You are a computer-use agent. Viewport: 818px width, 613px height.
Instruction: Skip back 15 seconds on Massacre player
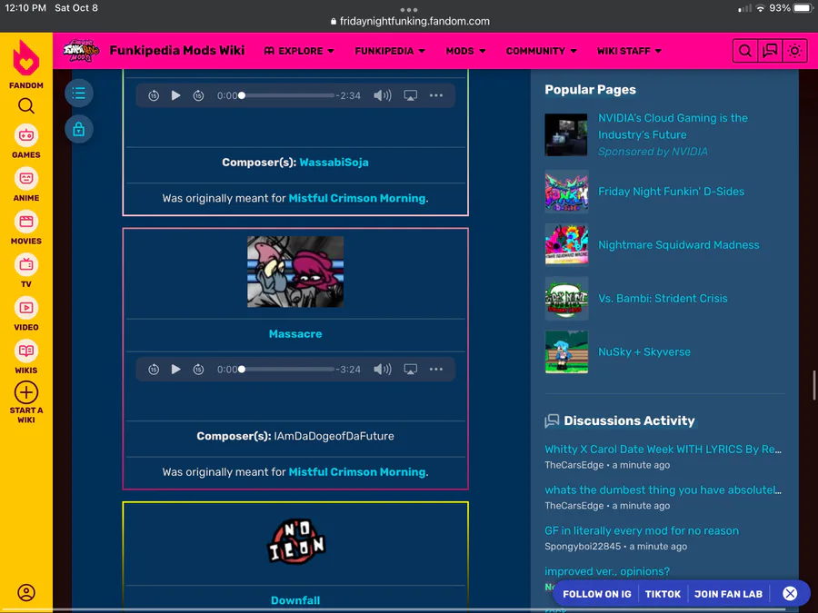(x=154, y=369)
